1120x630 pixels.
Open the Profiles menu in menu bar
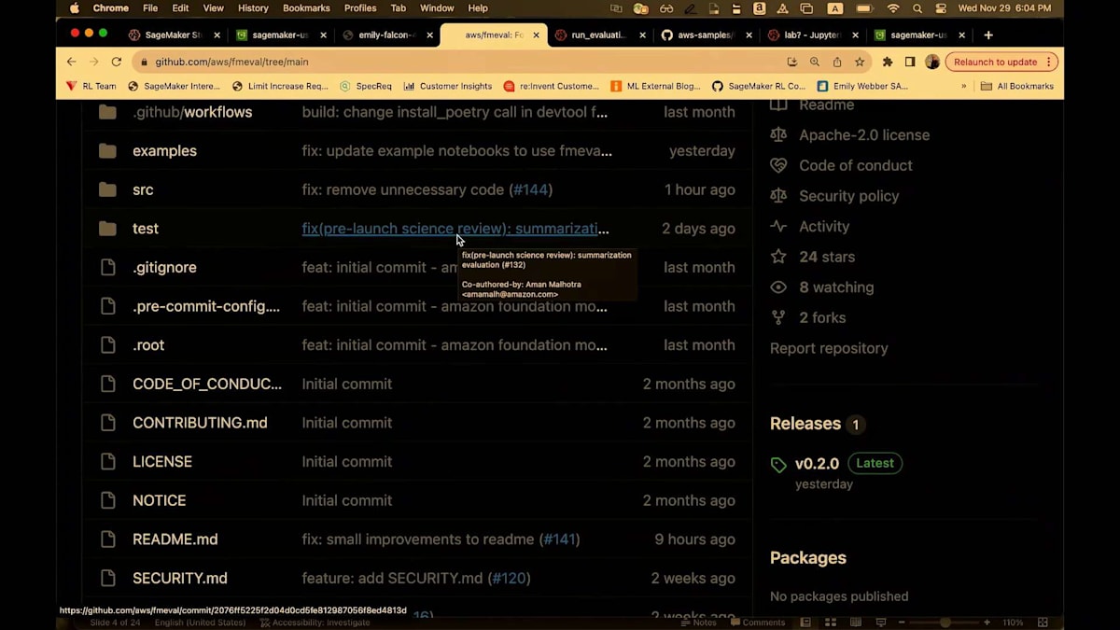coord(360,8)
